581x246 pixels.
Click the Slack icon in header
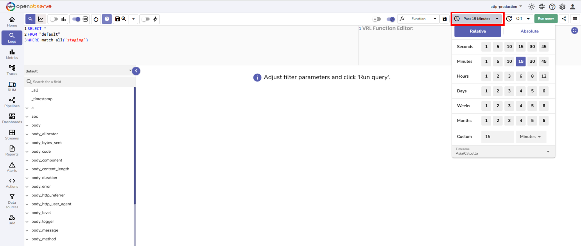542,7
